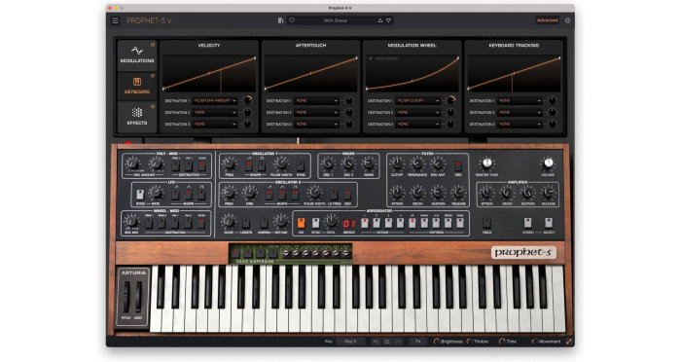The height and width of the screenshot is (362, 681).
Task: Click the Chord Select switch
Action: click(x=549, y=223)
